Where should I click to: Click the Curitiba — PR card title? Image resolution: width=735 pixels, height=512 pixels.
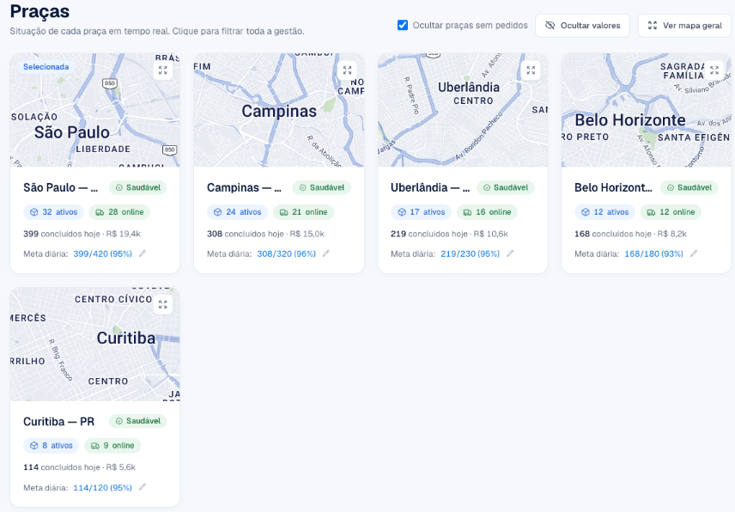pos(59,422)
